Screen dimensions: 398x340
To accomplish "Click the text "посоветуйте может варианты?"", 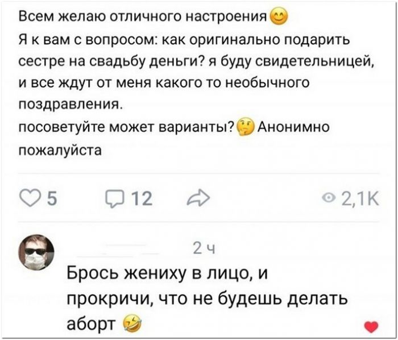I will point(127,127).
